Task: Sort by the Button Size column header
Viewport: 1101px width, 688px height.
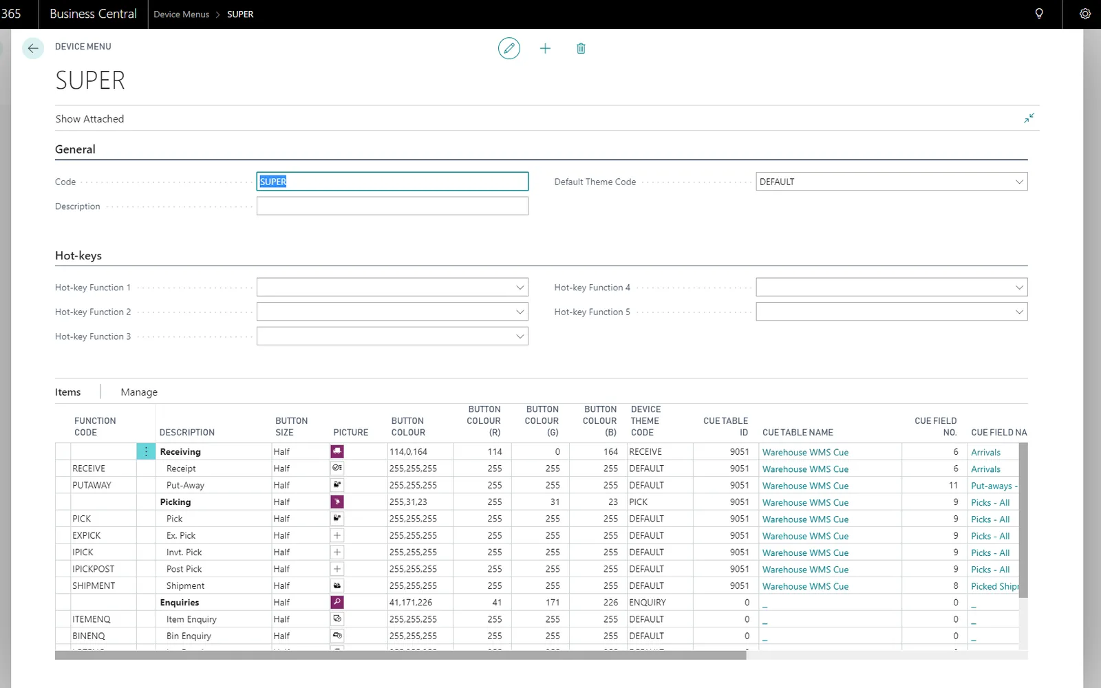Action: [292, 427]
